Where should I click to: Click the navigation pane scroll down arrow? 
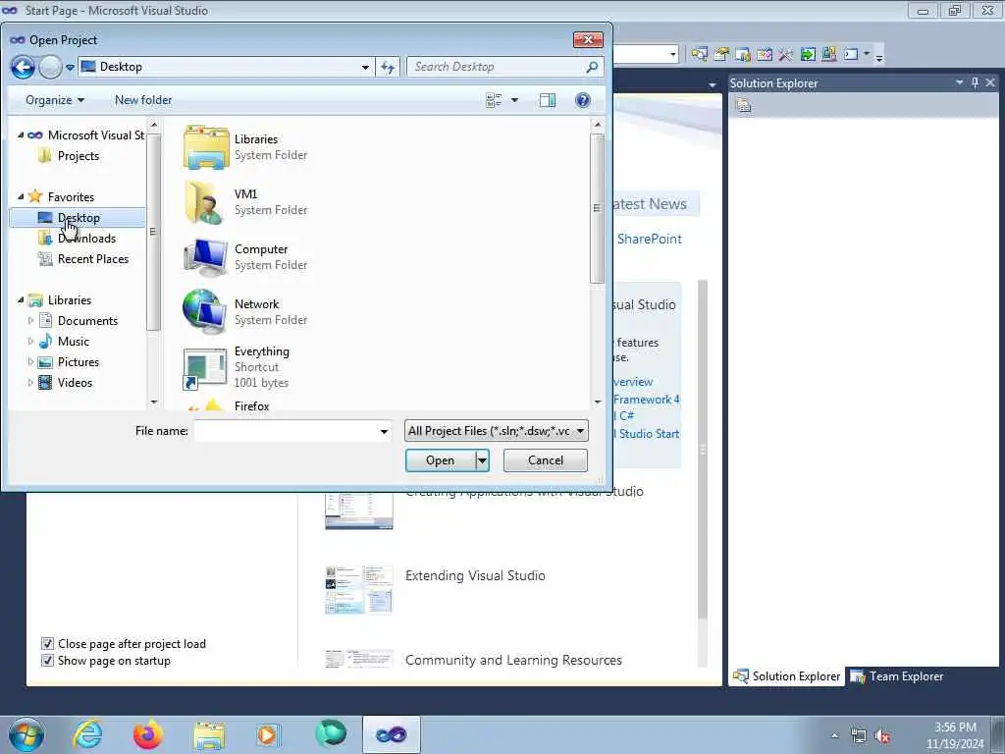click(154, 402)
